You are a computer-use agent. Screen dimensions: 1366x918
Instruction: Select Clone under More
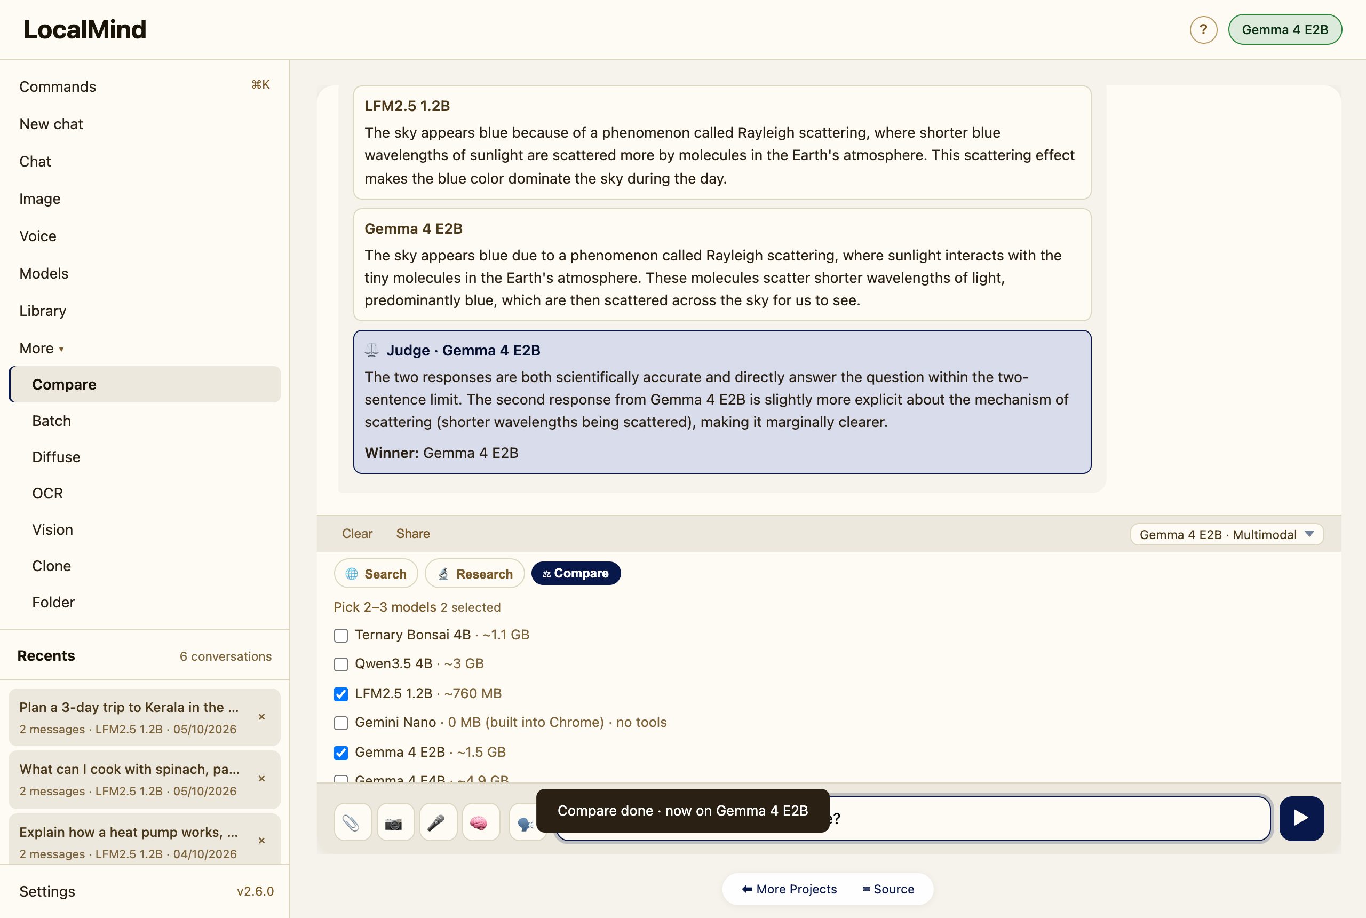coord(145,566)
